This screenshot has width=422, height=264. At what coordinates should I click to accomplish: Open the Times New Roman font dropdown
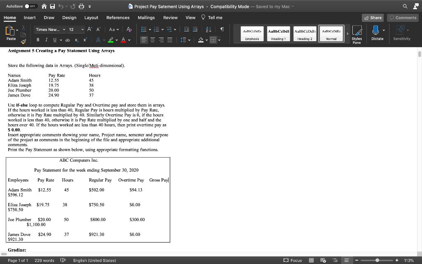coord(64,29)
